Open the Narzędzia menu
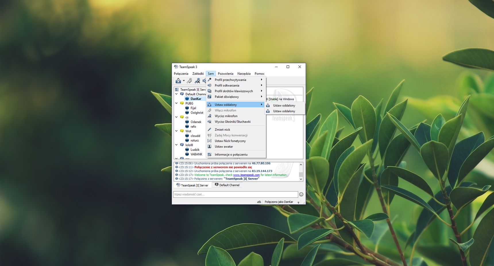This screenshot has width=494, height=266. 244,74
